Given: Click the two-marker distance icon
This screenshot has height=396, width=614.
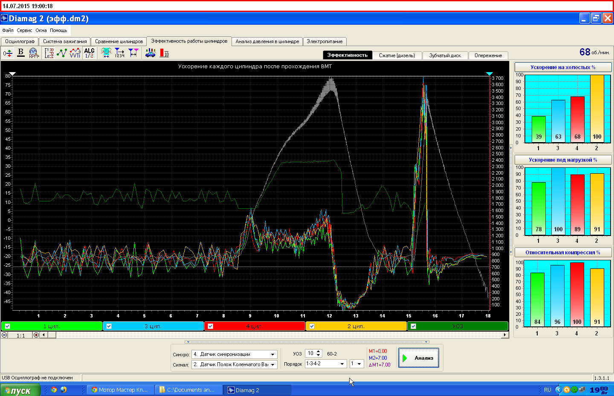Looking at the screenshot, I should [133, 53].
